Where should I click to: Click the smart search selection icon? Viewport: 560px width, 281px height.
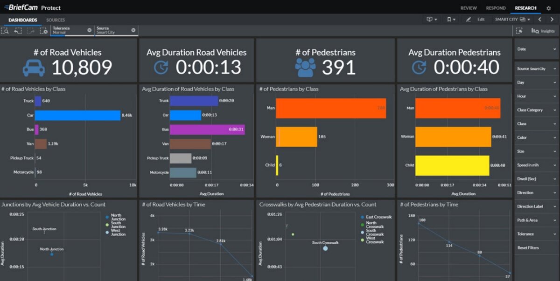point(5,31)
